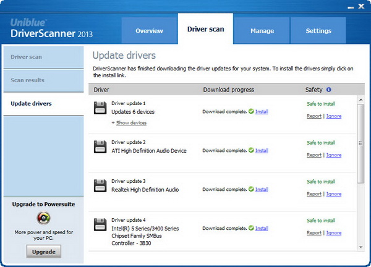
Task: Click the floppy disk icon for Realtek High Definition Audio
Action: pos(100,185)
